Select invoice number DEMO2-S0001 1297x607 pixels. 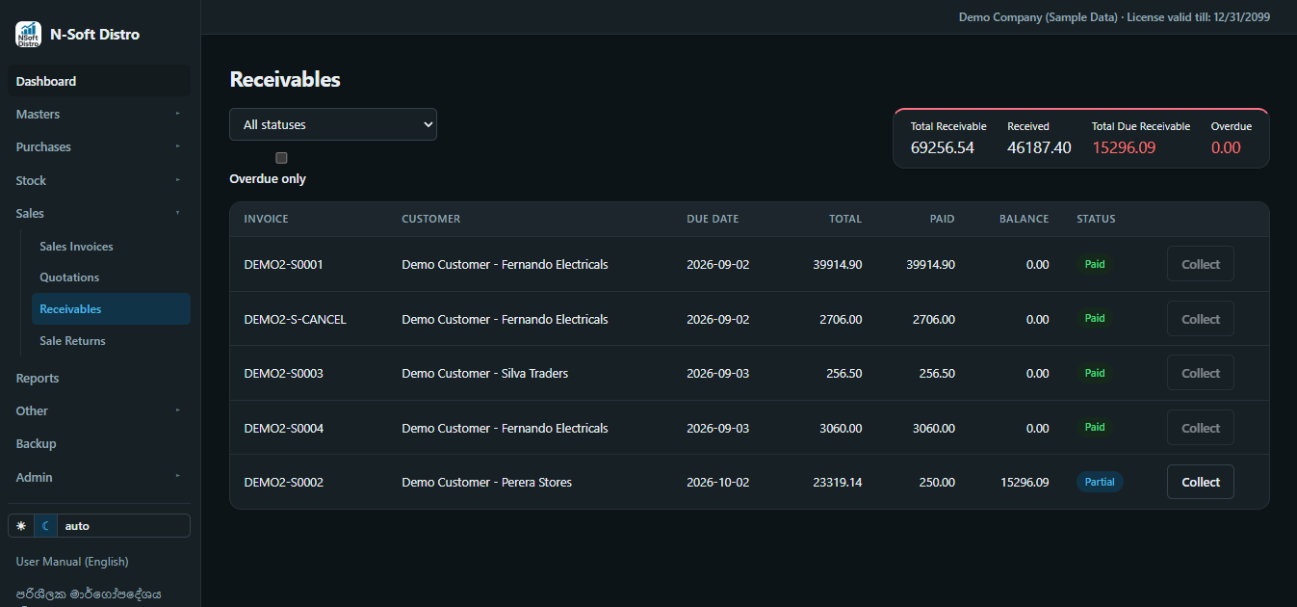283,264
